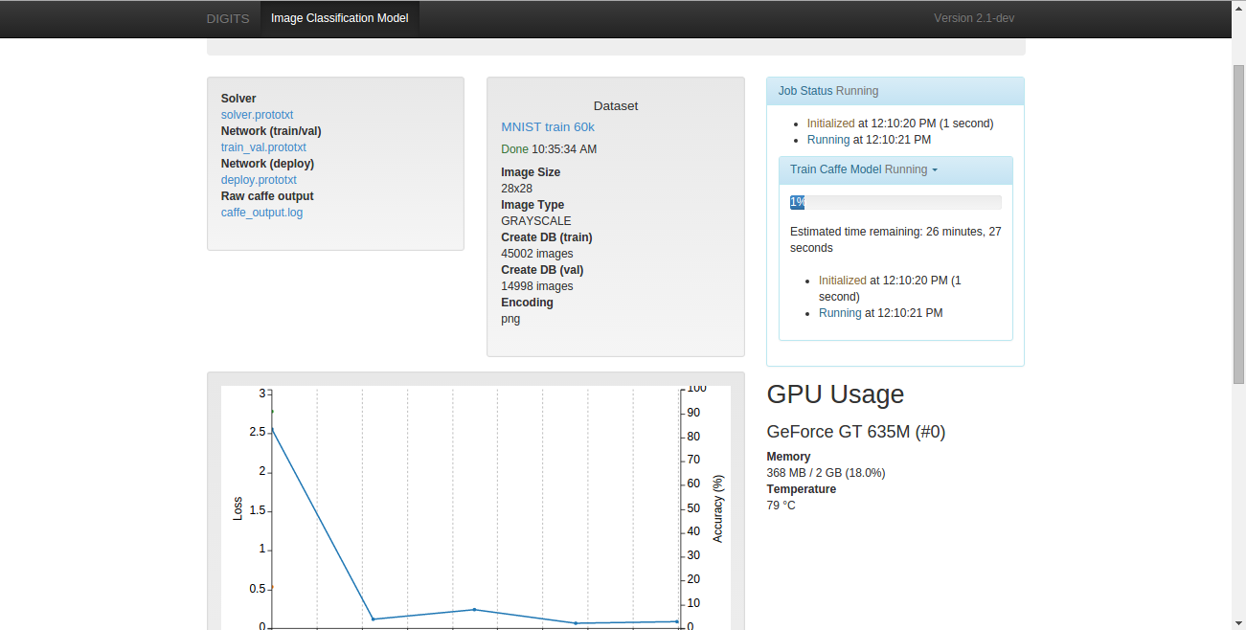Open the train_val.prototxt network file
The image size is (1246, 630).
click(263, 147)
